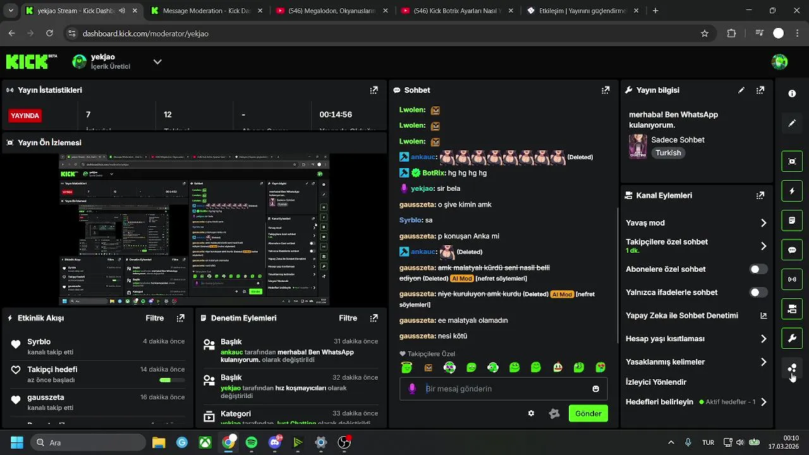Expand Takipçilere özel sohbet settings
809x455 pixels.
(763, 246)
